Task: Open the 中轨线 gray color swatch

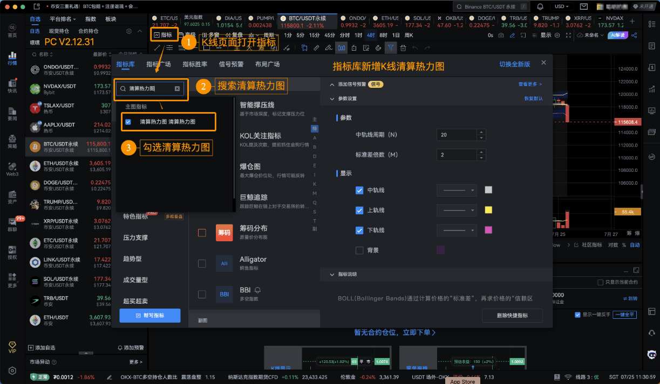Action: coord(488,190)
